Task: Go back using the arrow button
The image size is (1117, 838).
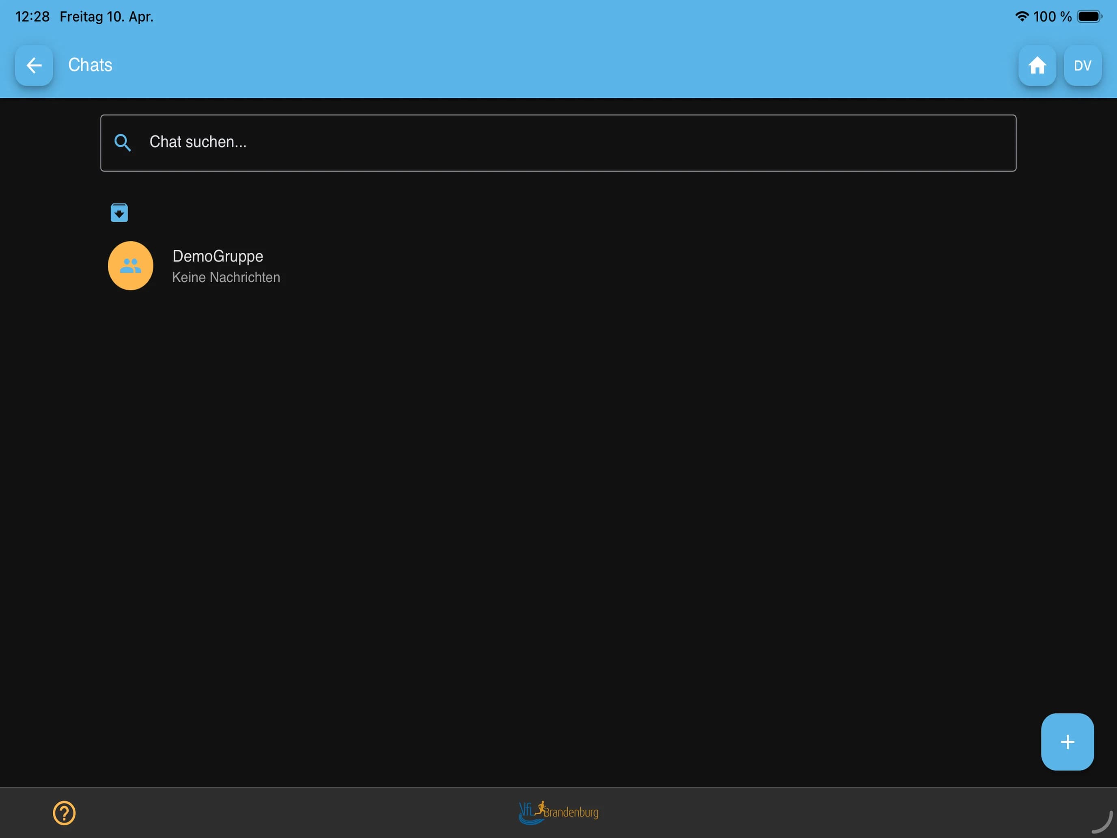Action: (34, 65)
